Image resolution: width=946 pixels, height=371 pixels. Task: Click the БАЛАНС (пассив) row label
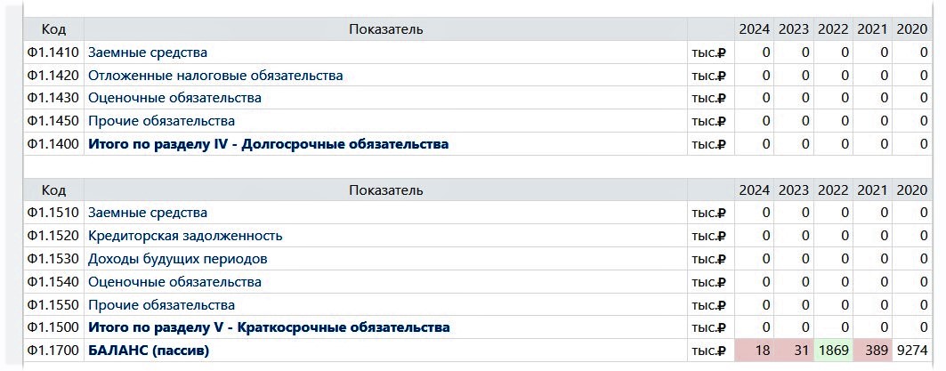149,351
